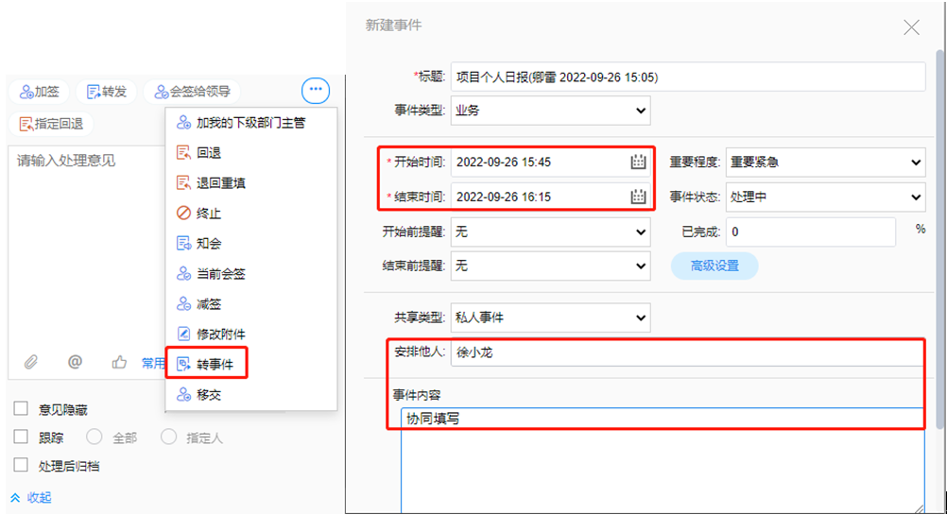Click the thumbs-up like icon
Viewport: 947px width, 515px height.
[119, 361]
